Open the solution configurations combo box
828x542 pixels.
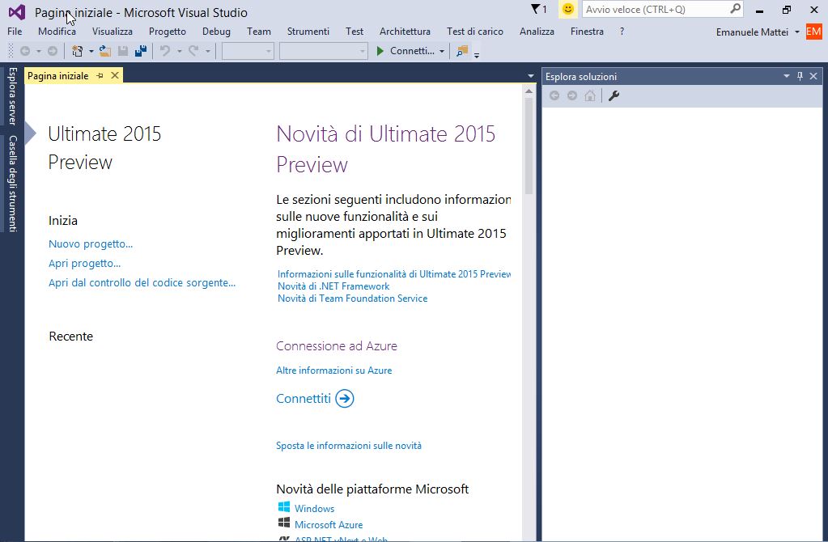248,51
